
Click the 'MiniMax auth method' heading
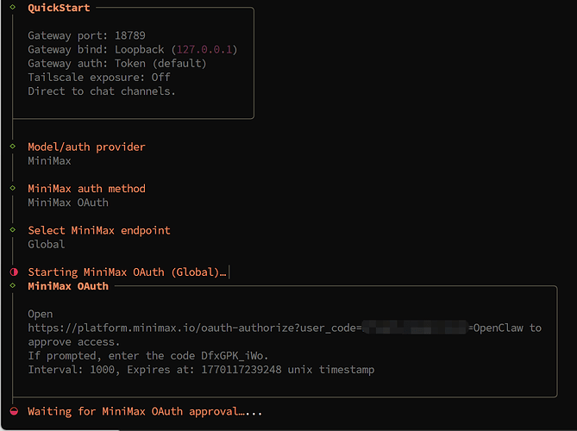(86, 189)
